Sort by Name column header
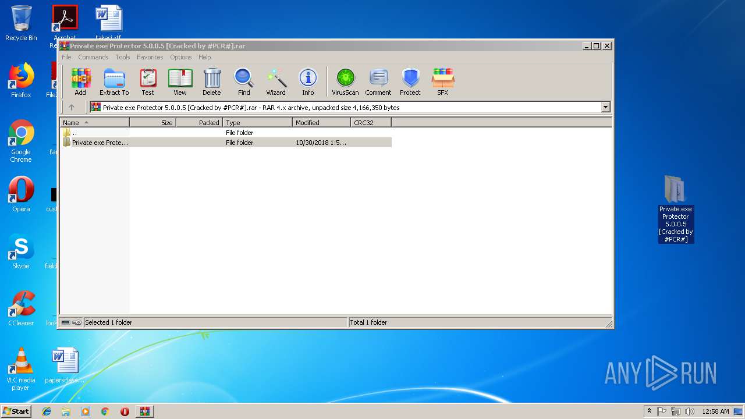The image size is (745, 419). (x=95, y=123)
